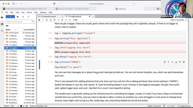
Task: Open the Edit menu
Action: [x=12, y=12]
